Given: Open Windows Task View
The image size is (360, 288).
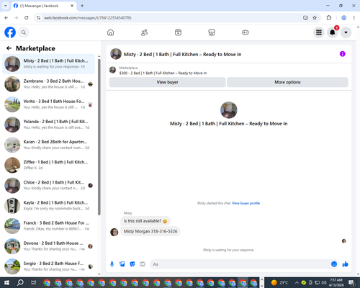Looking at the screenshot, I should pyautogui.click(x=34, y=282).
